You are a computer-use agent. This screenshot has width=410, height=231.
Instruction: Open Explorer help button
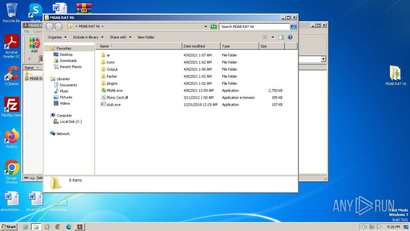point(290,37)
